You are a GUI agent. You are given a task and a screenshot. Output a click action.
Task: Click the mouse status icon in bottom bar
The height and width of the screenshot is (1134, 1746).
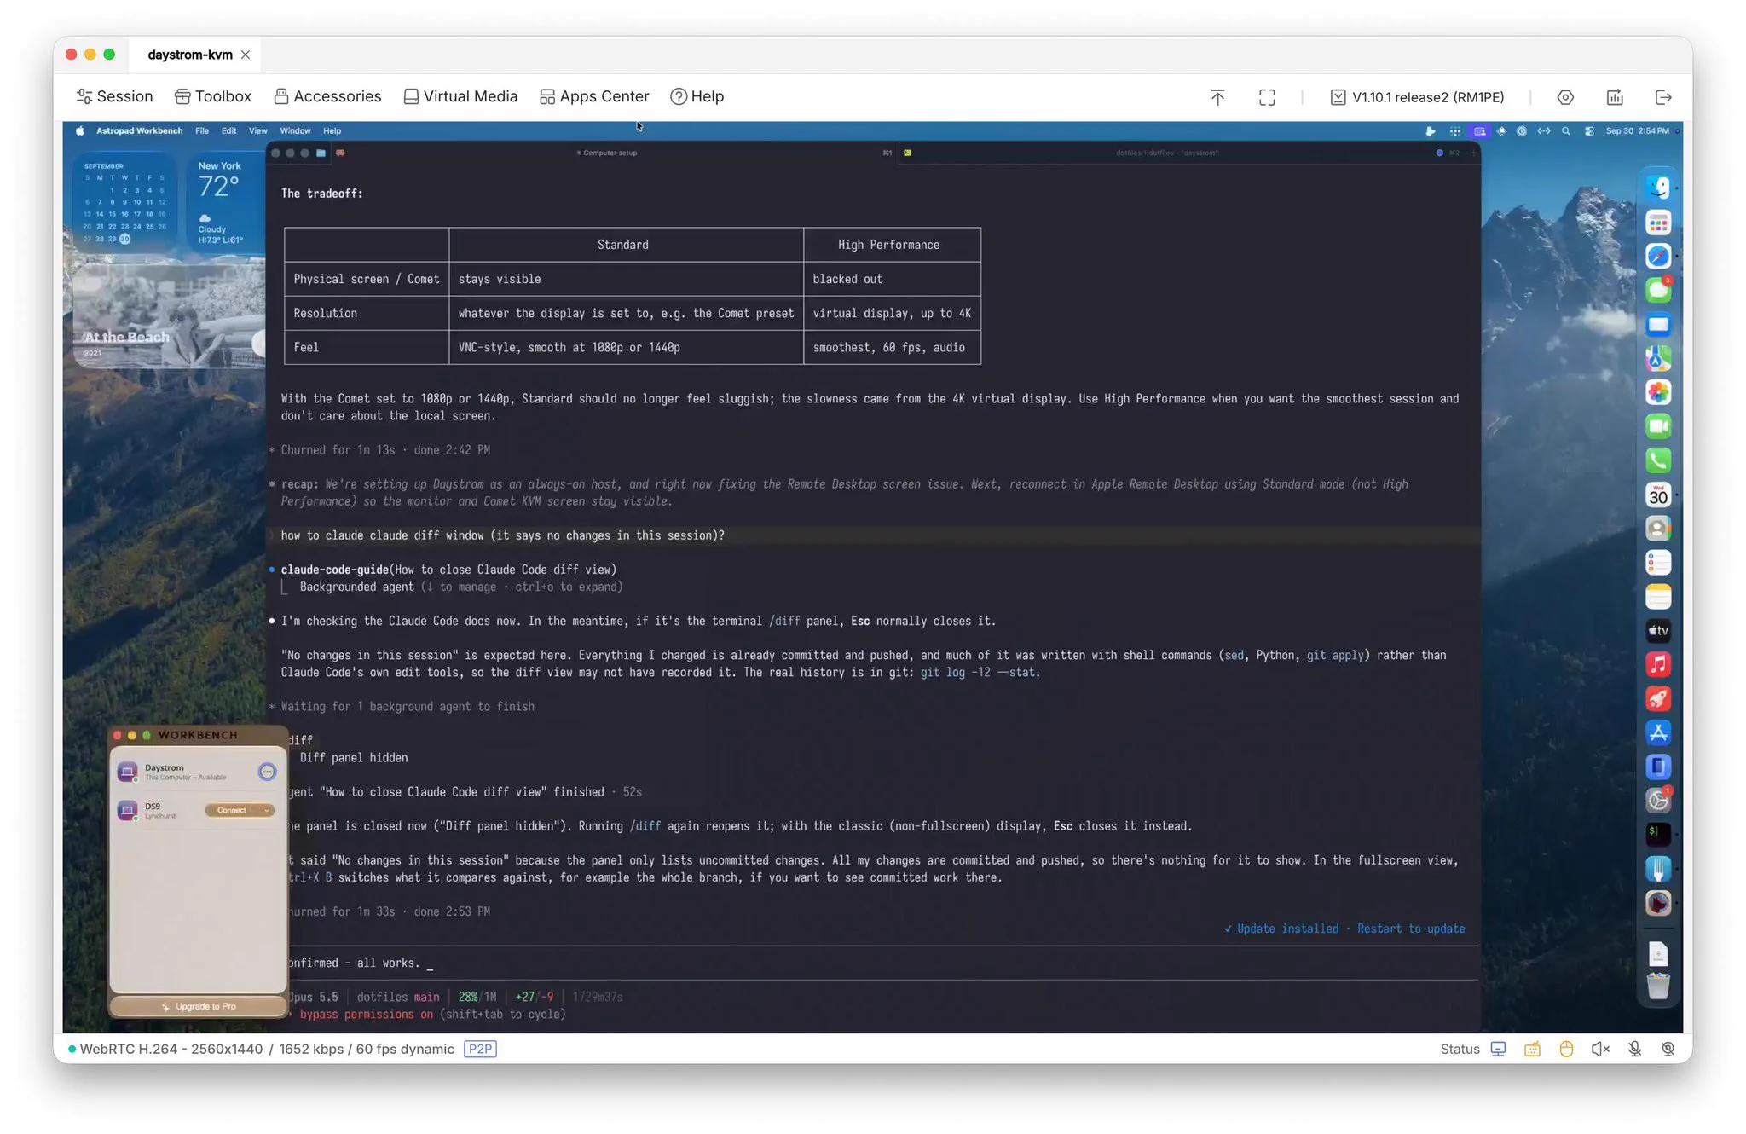(x=1566, y=1049)
